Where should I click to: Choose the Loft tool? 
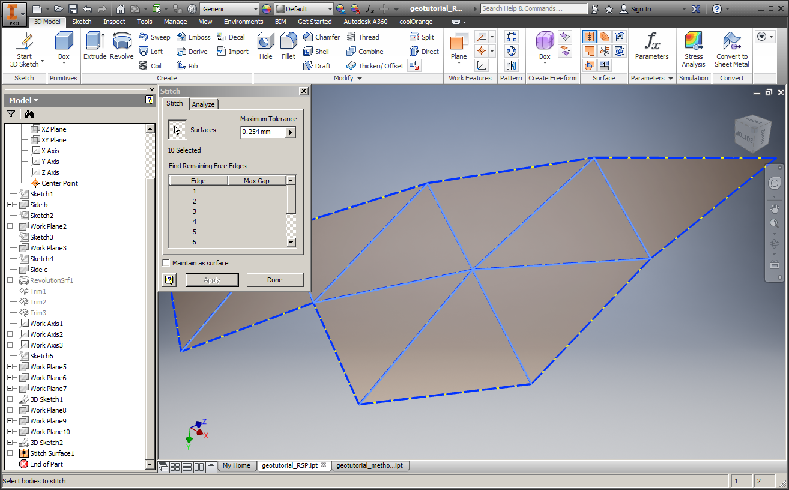(x=151, y=52)
